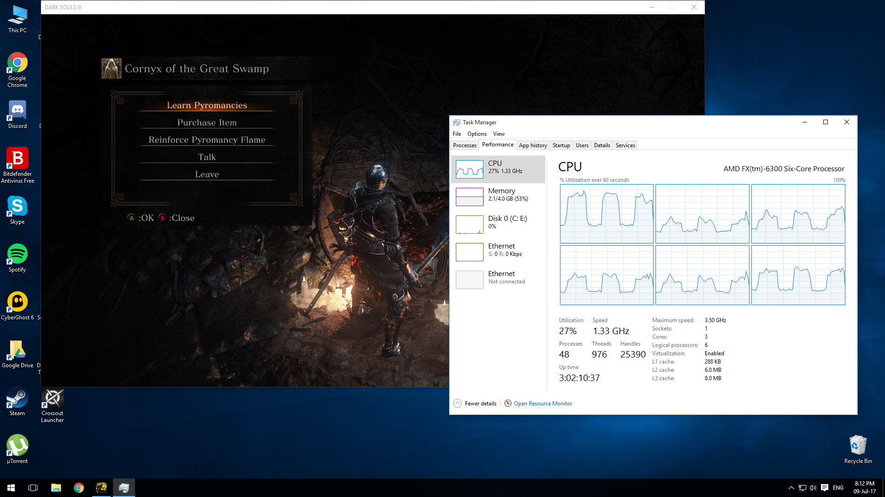Viewport: 885px width, 497px height.
Task: Open Chrome from the taskbar
Action: [x=78, y=488]
